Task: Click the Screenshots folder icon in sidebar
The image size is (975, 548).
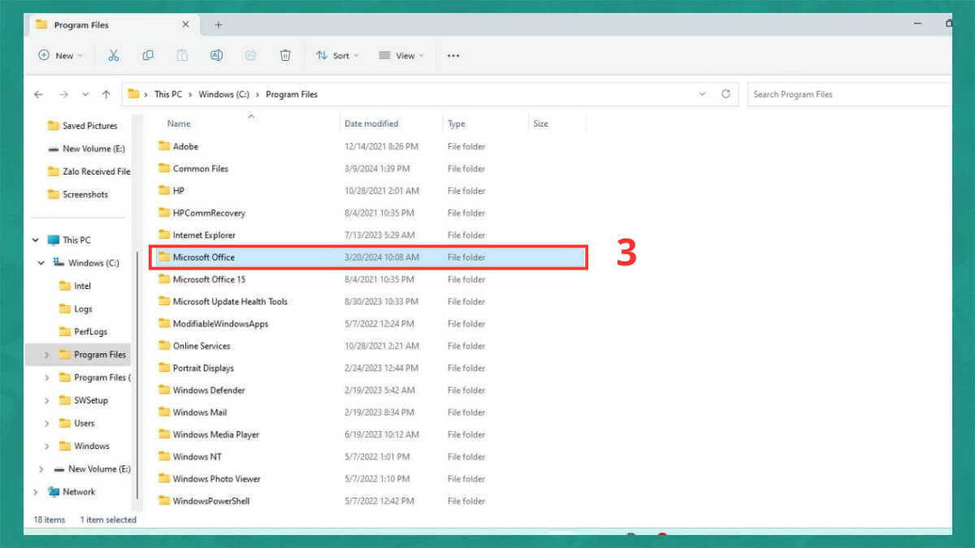Action: [54, 195]
